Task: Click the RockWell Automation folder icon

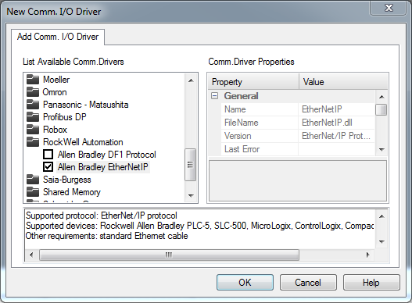Action: tap(33, 142)
